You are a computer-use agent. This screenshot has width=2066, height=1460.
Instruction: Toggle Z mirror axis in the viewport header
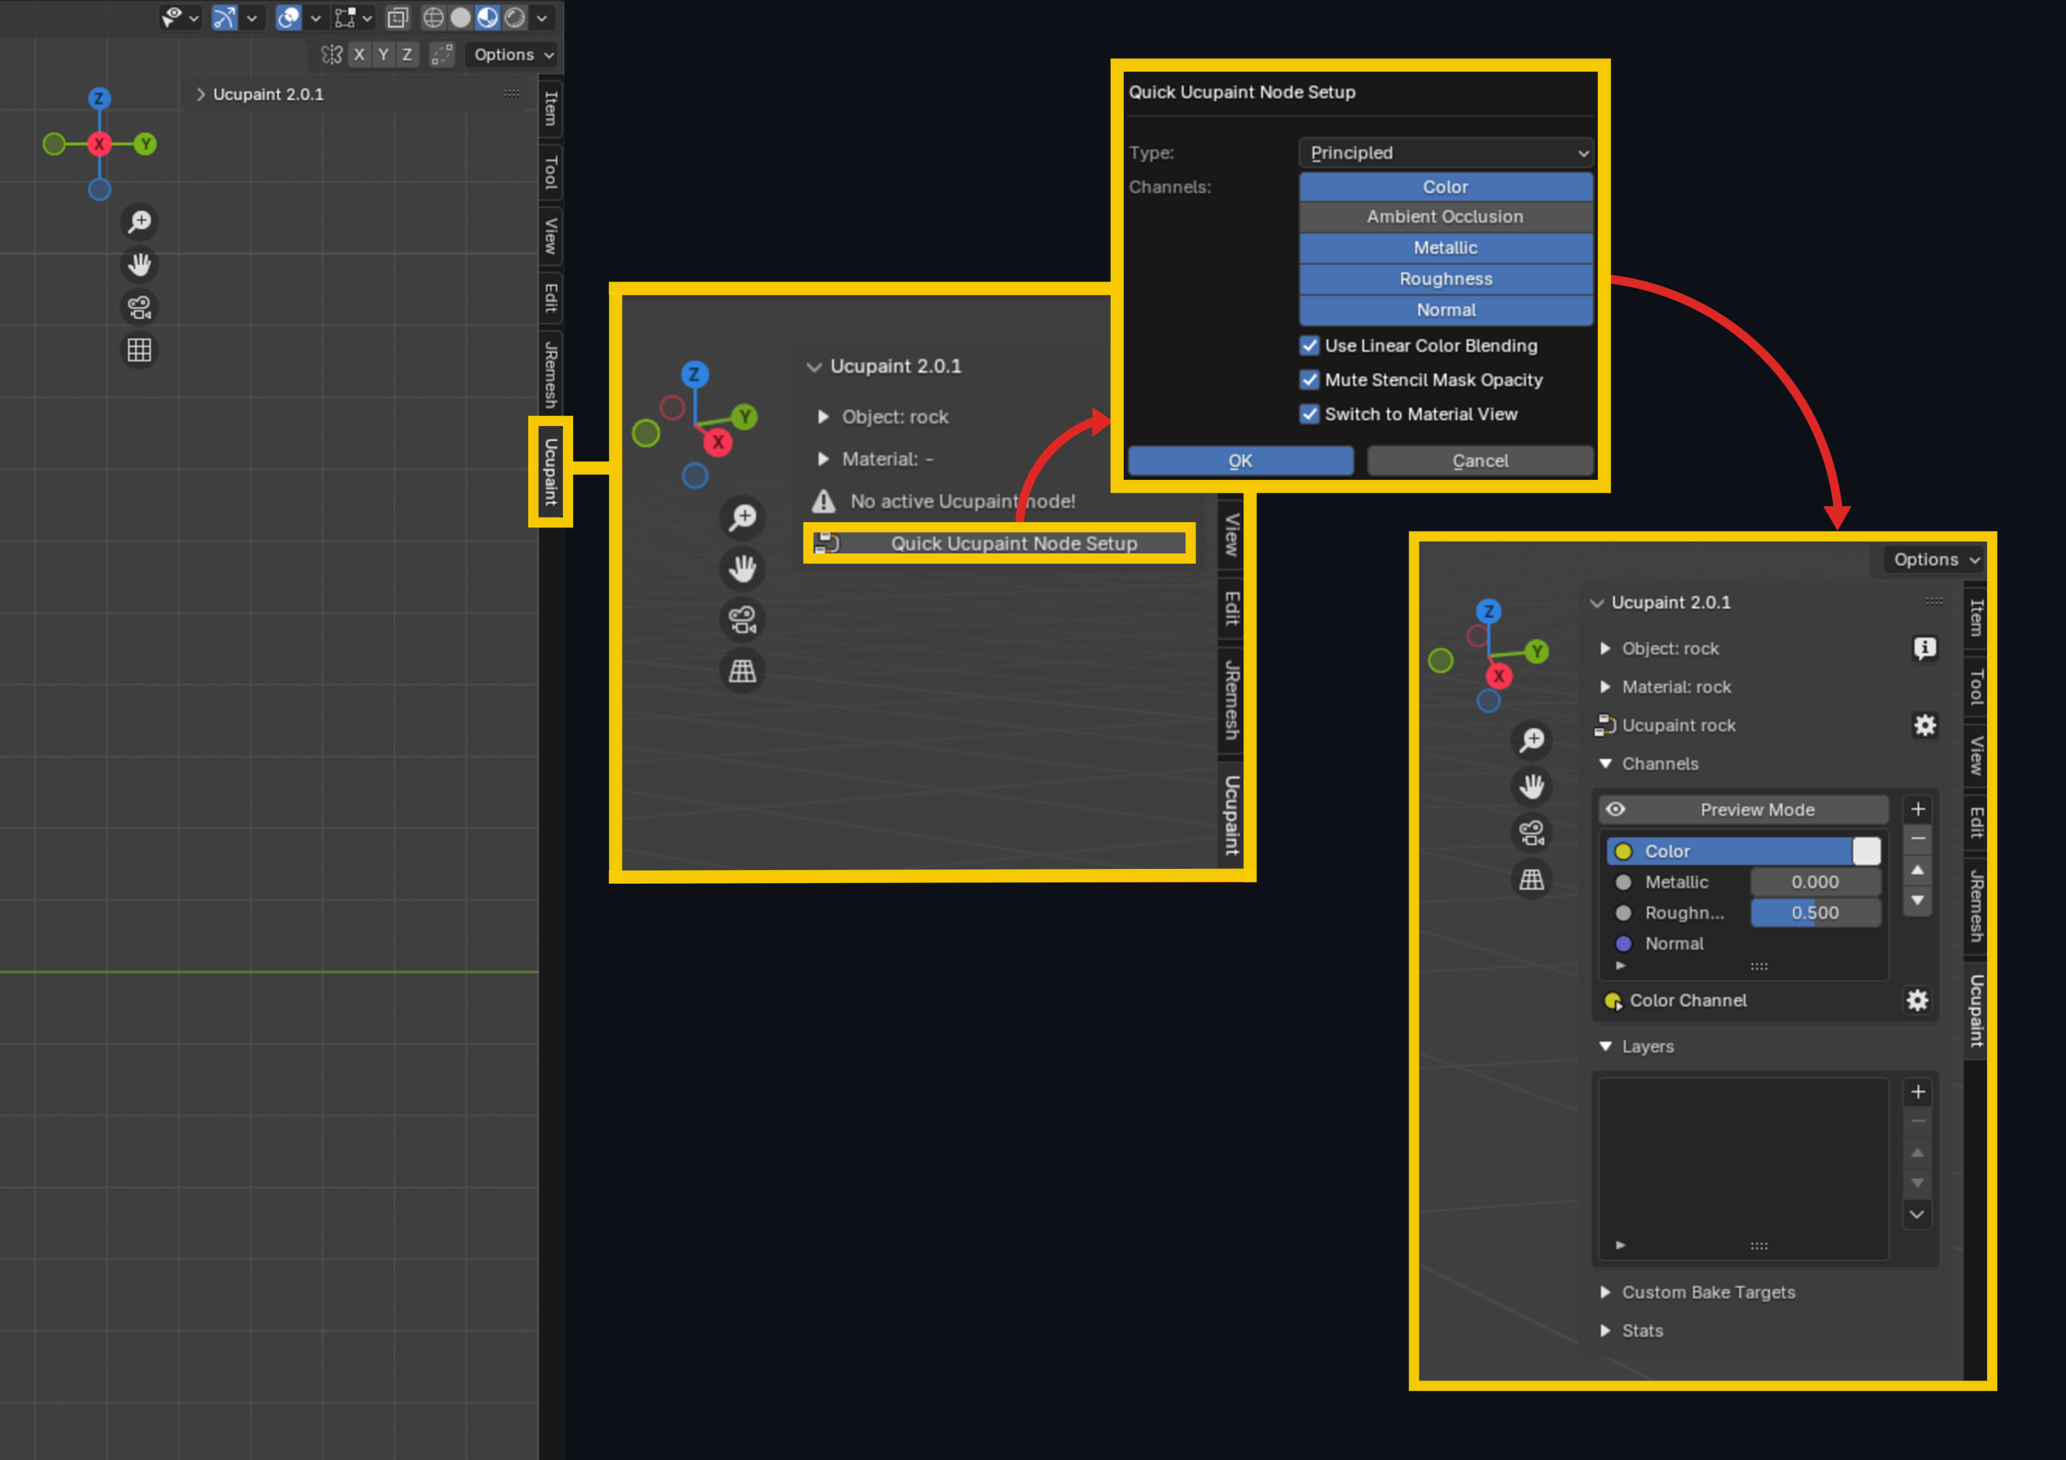408,55
